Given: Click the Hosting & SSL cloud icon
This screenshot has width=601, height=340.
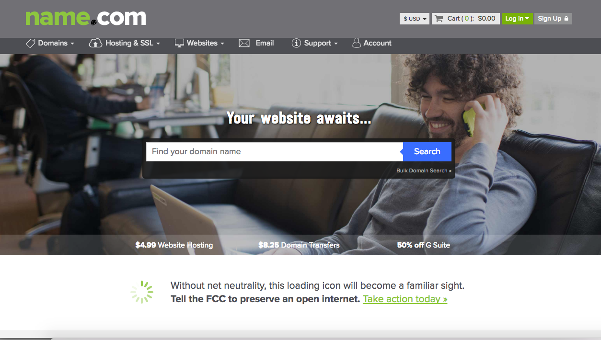Looking at the screenshot, I should (95, 43).
